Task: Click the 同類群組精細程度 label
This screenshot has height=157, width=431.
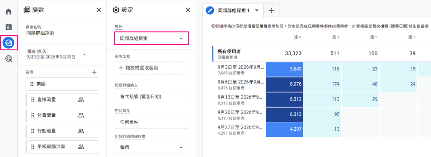Action: click(130, 136)
